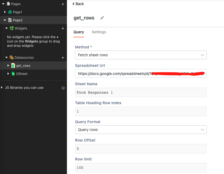
Task: Open the Query Format dropdown
Action: (141, 130)
